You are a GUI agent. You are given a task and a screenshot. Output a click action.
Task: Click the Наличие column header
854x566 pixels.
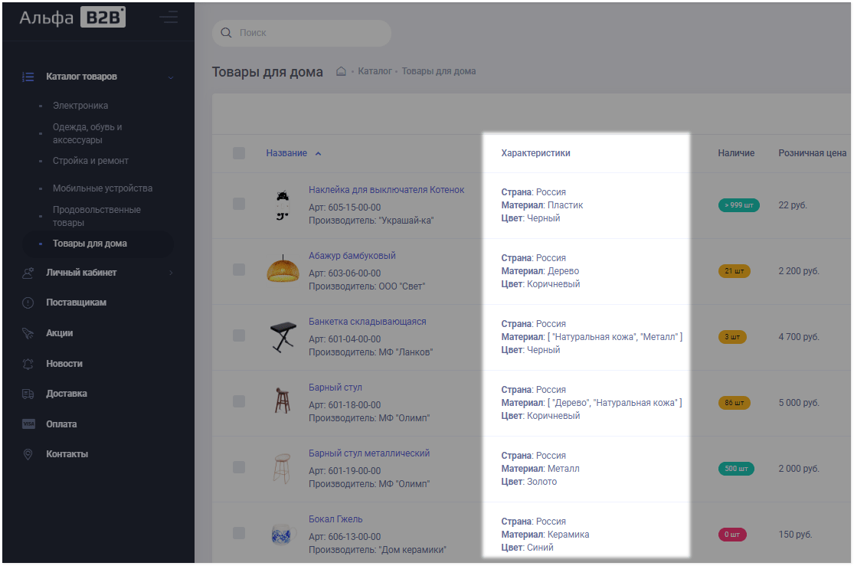pos(736,154)
